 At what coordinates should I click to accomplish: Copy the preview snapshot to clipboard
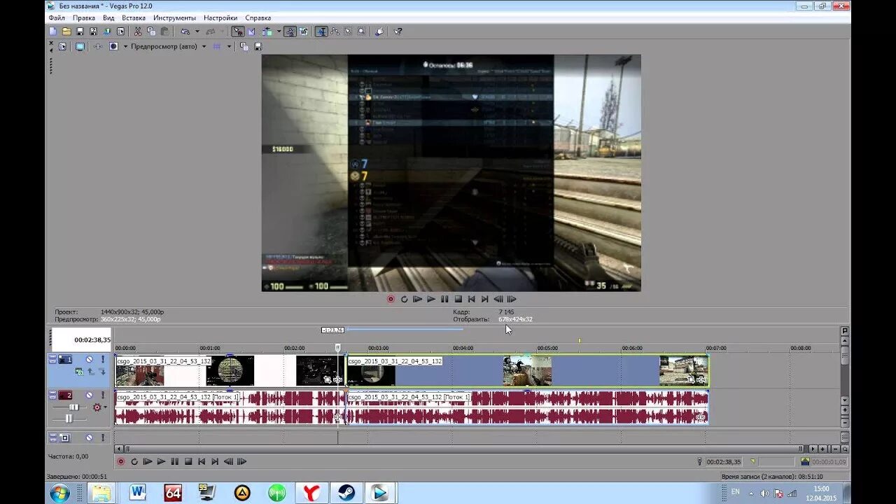click(244, 46)
